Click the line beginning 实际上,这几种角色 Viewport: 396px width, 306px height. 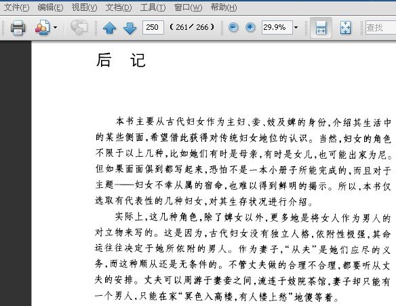[x=253, y=218]
